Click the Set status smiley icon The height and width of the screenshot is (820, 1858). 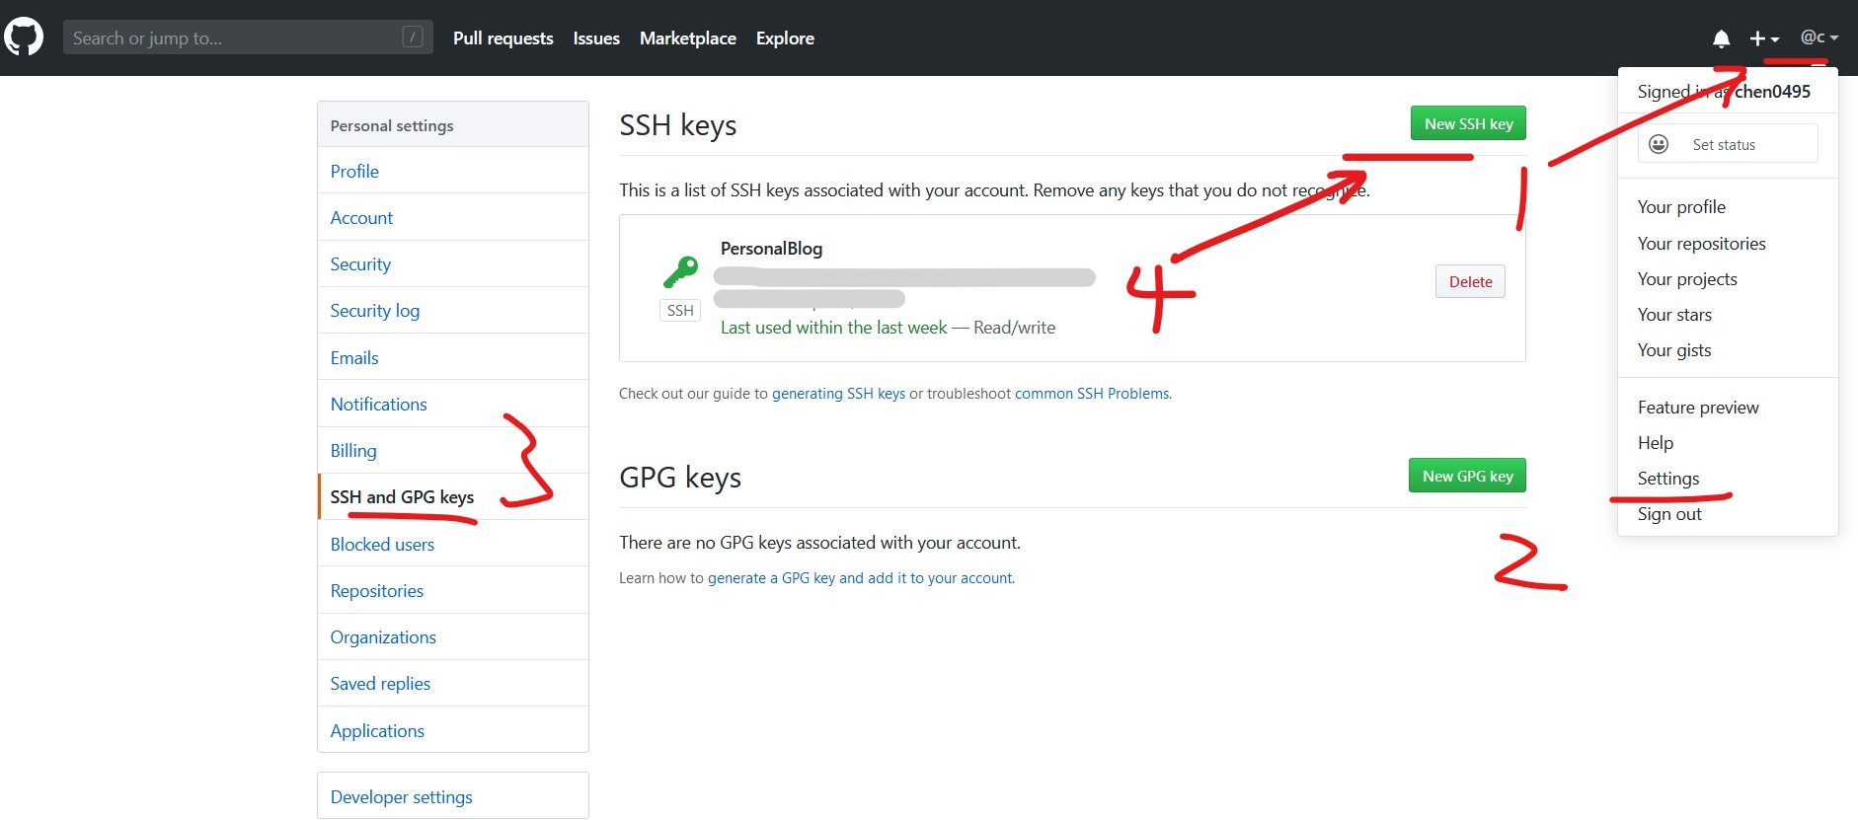(x=1659, y=144)
